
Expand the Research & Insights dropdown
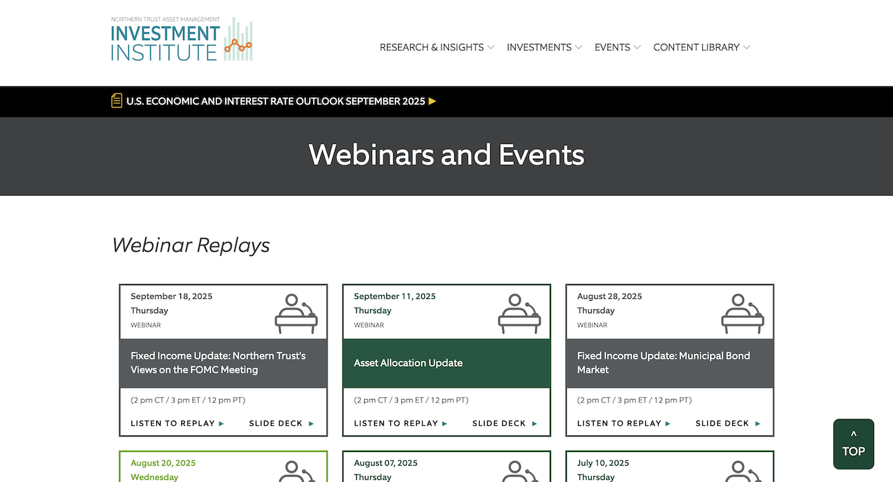click(x=437, y=47)
